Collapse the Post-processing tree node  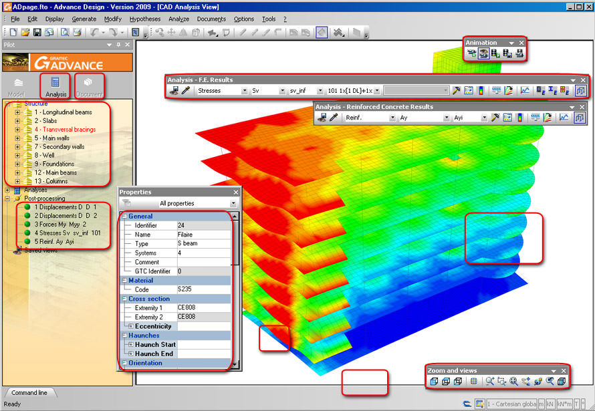7,198
